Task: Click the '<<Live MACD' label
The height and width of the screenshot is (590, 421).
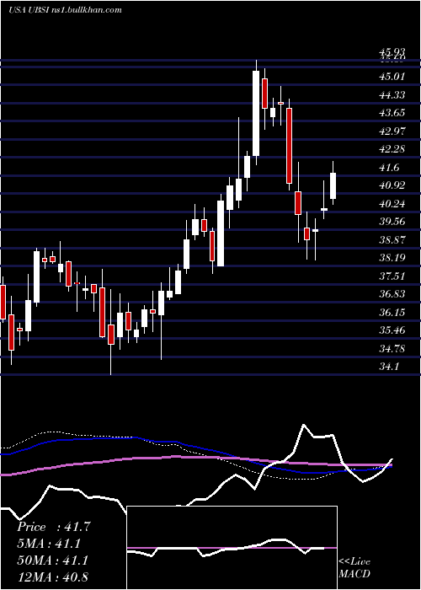Action: [x=354, y=568]
